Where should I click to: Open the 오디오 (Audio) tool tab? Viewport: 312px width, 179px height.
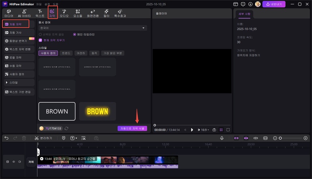click(x=64, y=13)
